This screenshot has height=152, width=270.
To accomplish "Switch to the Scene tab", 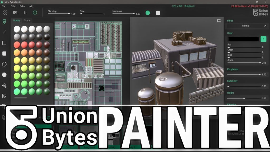I will pyautogui.click(x=27, y=20).
